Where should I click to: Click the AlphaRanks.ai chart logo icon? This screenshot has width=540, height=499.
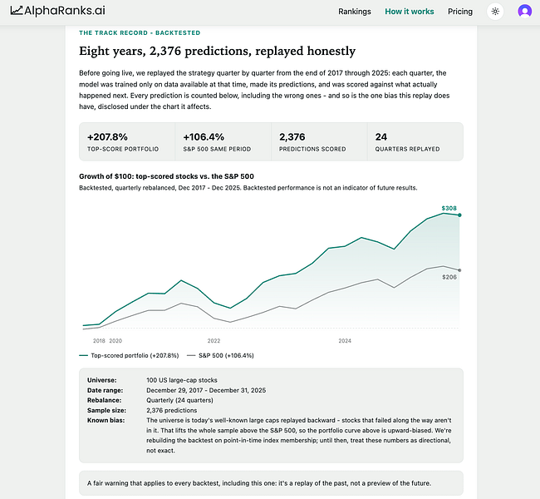(16, 10)
